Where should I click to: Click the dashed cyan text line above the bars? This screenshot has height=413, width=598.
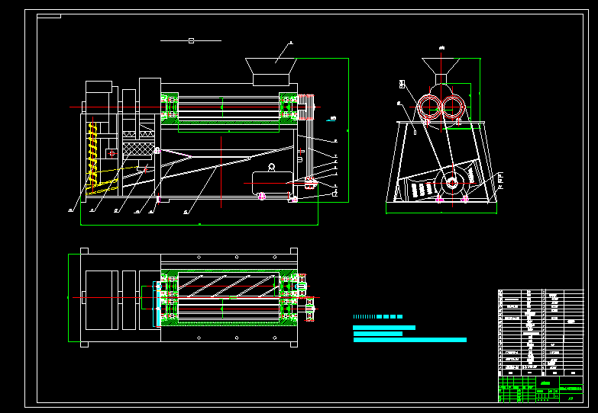377,317
